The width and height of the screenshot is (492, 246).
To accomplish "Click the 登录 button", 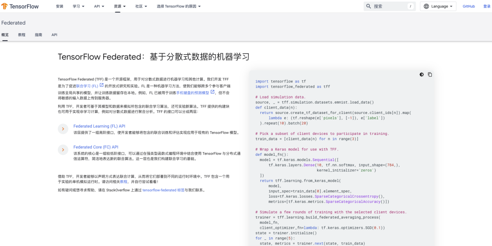I will coord(487,6).
